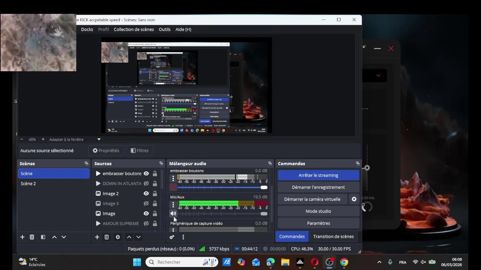Zoom in preview with plus icon
481x270 pixels.
point(43,139)
